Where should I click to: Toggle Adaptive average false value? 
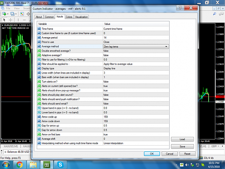pos(136,55)
